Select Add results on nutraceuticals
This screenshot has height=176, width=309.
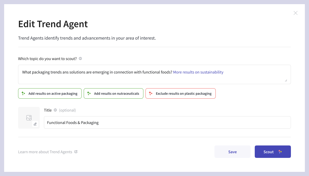click(x=113, y=93)
